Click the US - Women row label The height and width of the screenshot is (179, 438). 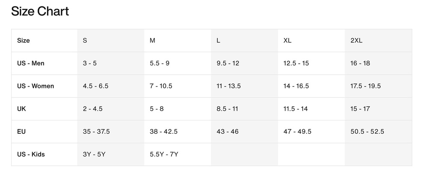pos(36,86)
